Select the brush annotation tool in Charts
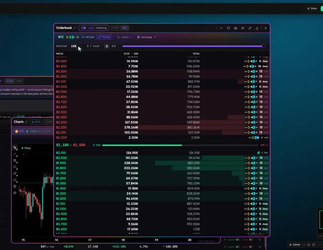 click(x=15, y=174)
